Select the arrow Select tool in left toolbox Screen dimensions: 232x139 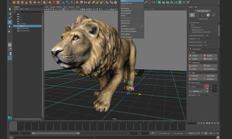click(10, 9)
